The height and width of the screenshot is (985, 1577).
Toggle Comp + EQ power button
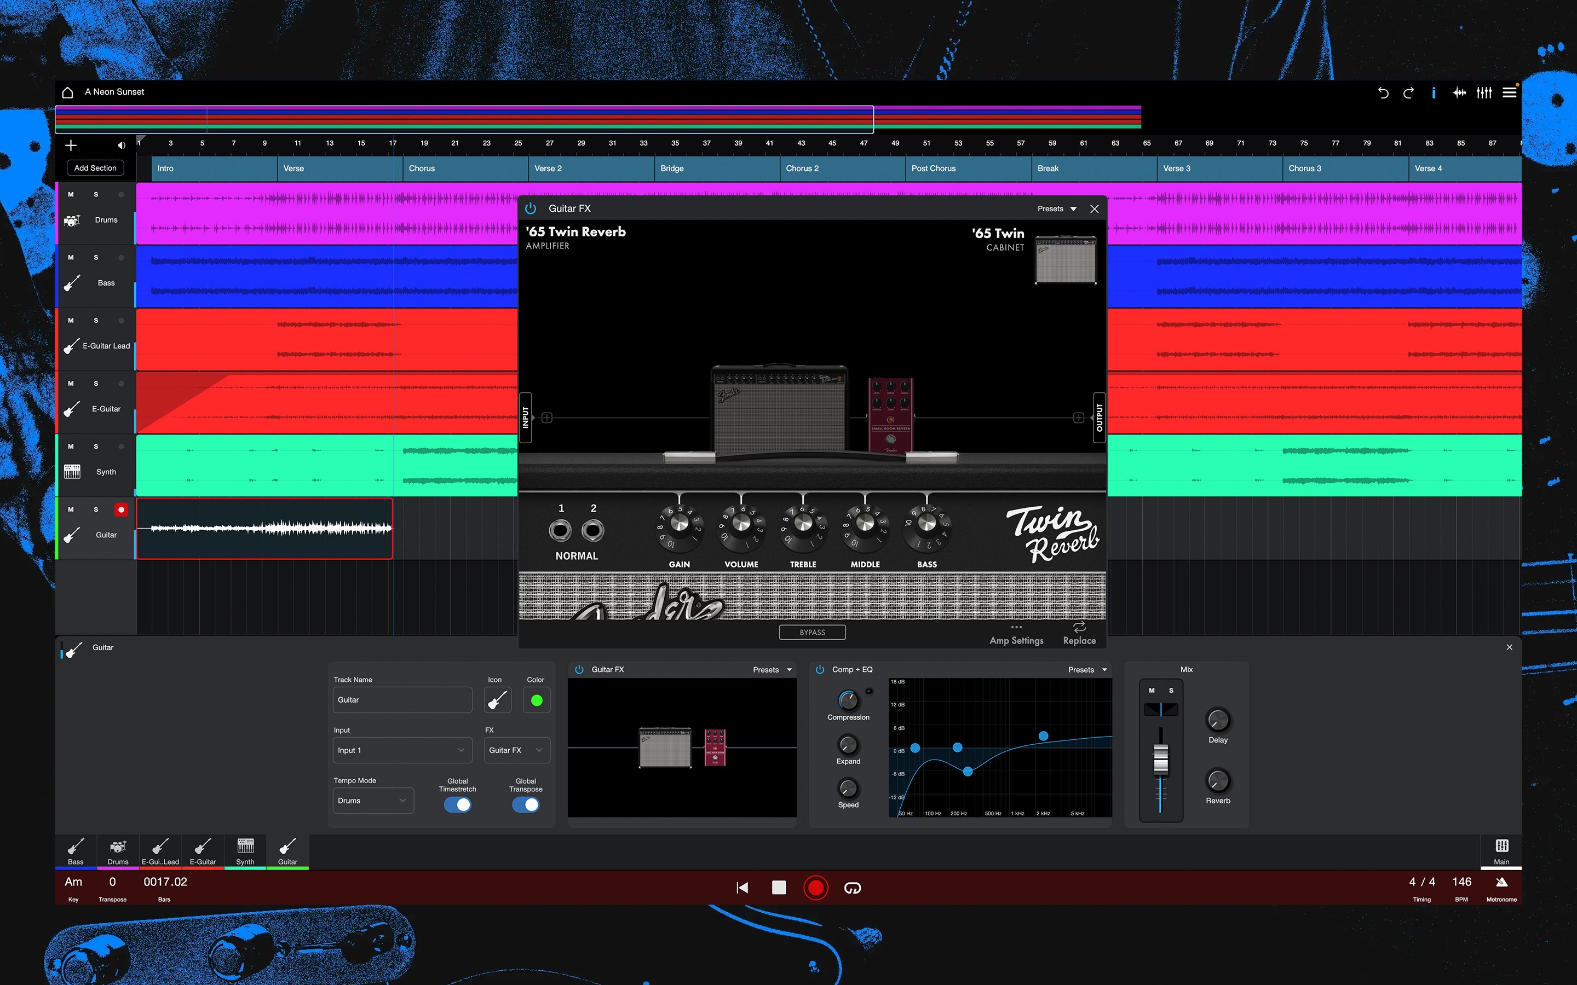pyautogui.click(x=820, y=670)
